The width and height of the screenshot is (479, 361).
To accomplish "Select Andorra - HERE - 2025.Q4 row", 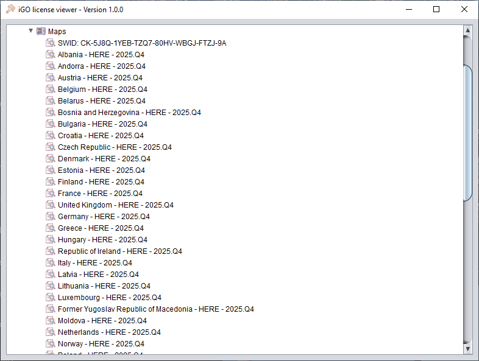I will coord(101,66).
